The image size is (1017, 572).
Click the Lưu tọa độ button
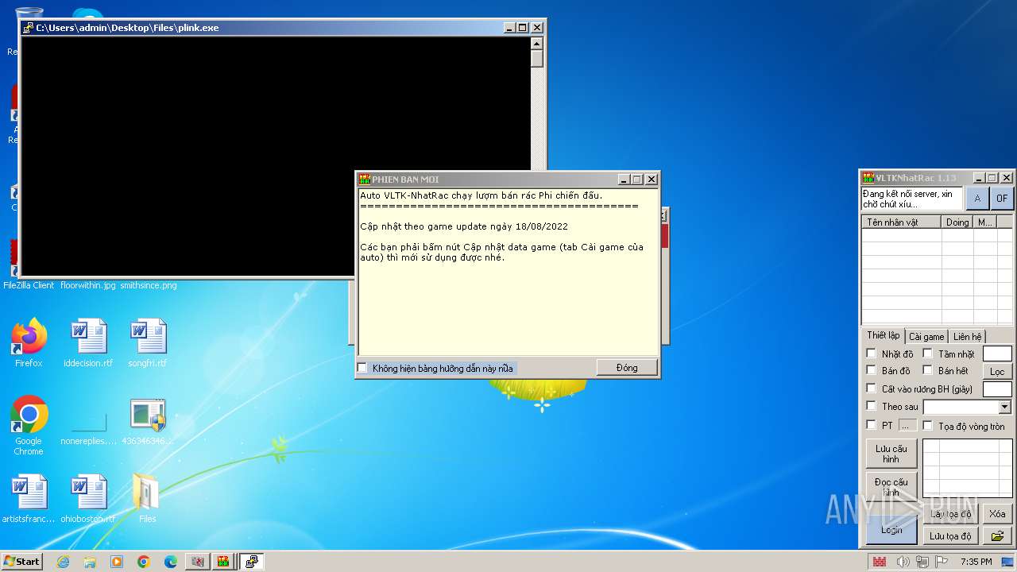pos(950,536)
